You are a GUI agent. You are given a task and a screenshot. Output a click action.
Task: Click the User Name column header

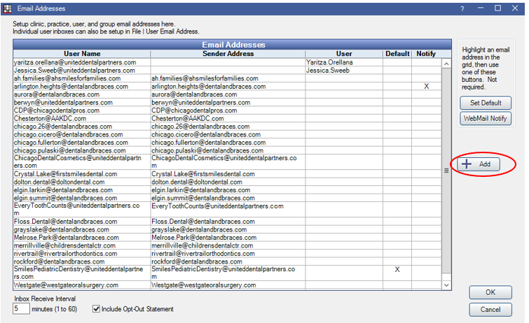82,54
